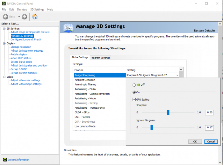Viewport: 223px width, 165px height.
Task: Open the 3D Settings menu
Action: 37,10
